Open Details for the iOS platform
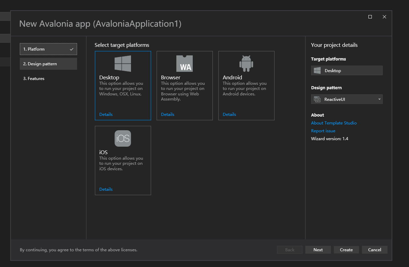 pyautogui.click(x=106, y=189)
